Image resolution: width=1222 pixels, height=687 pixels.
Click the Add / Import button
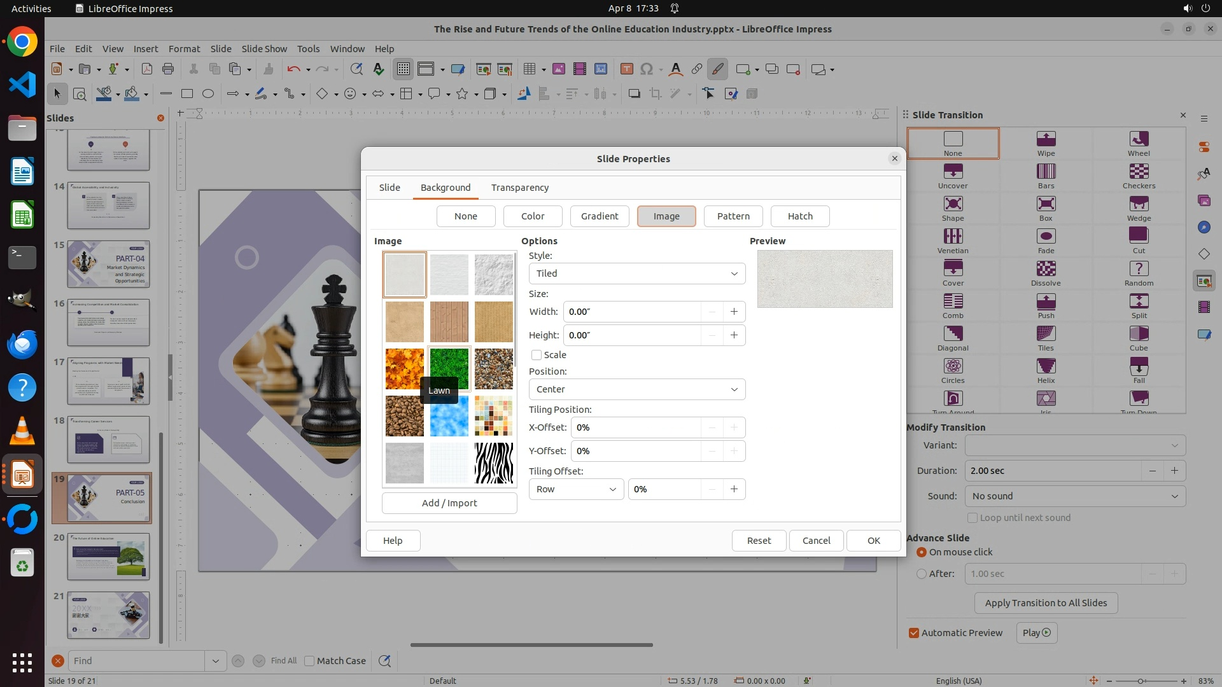pyautogui.click(x=449, y=503)
